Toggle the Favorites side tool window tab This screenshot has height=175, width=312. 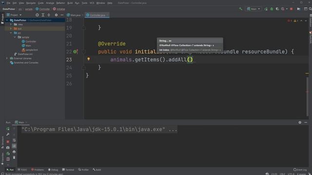tap(2, 159)
